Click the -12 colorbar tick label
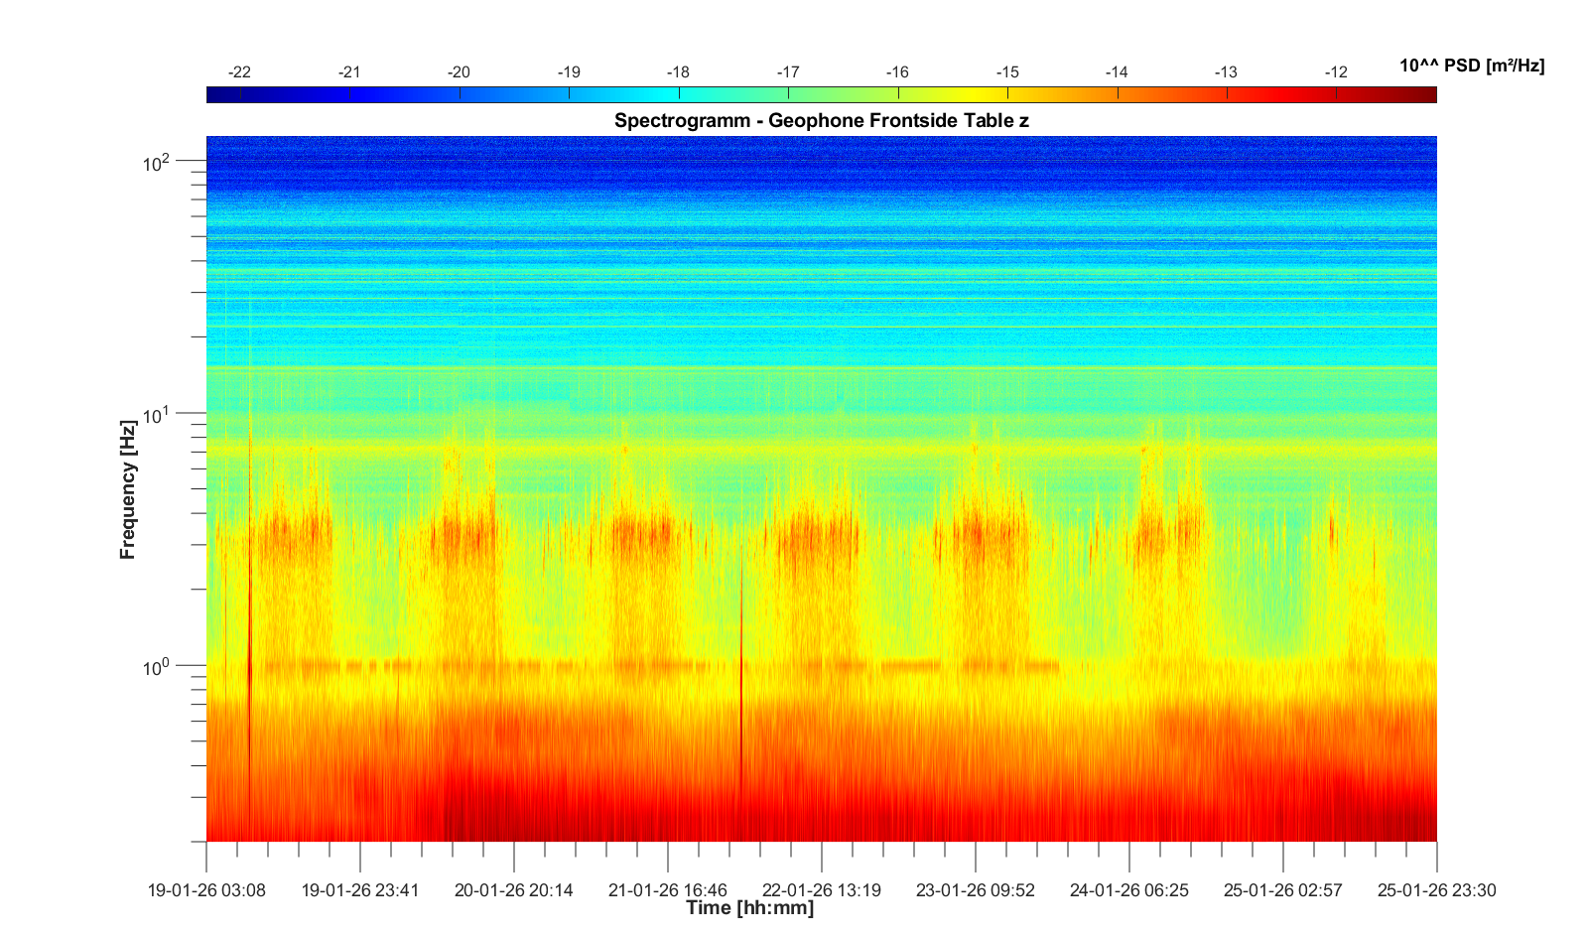Image resolution: width=1588 pixels, height=937 pixels. [1336, 72]
